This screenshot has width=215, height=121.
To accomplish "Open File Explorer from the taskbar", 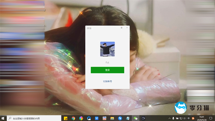I will 112,118.
